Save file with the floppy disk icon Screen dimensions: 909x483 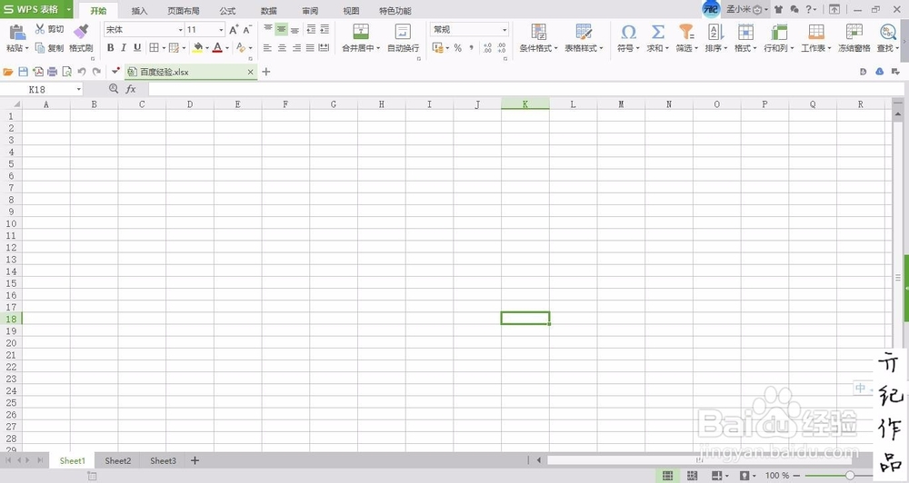pyautogui.click(x=24, y=72)
